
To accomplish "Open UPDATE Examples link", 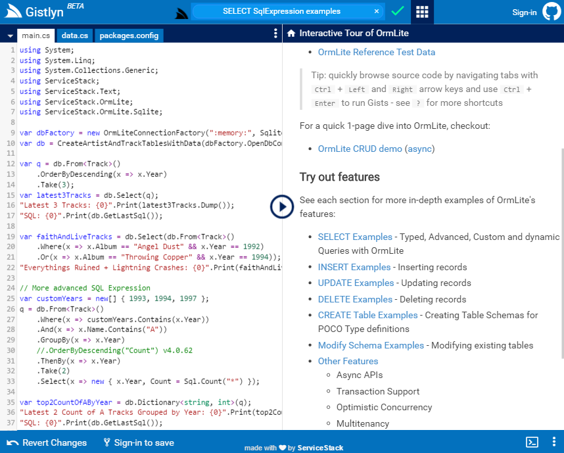I will 356,283.
